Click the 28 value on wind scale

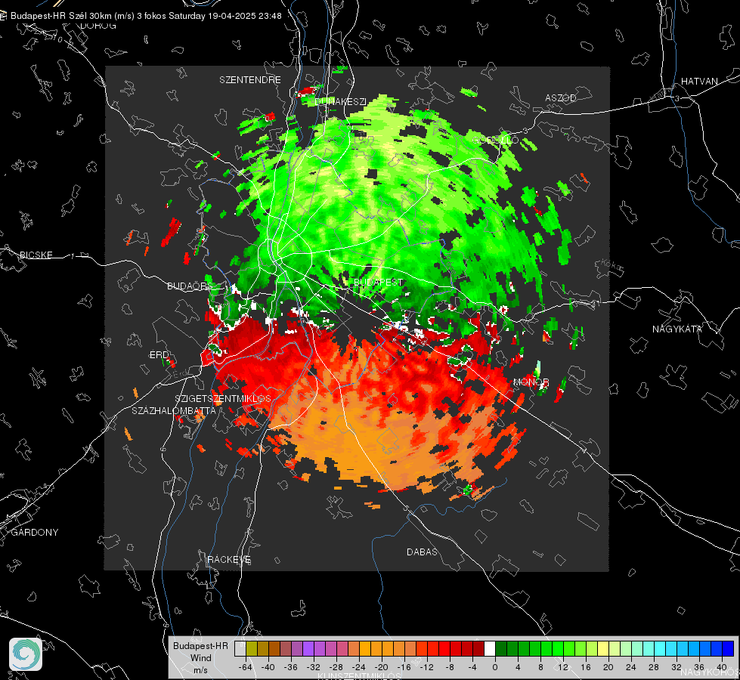coord(654,667)
